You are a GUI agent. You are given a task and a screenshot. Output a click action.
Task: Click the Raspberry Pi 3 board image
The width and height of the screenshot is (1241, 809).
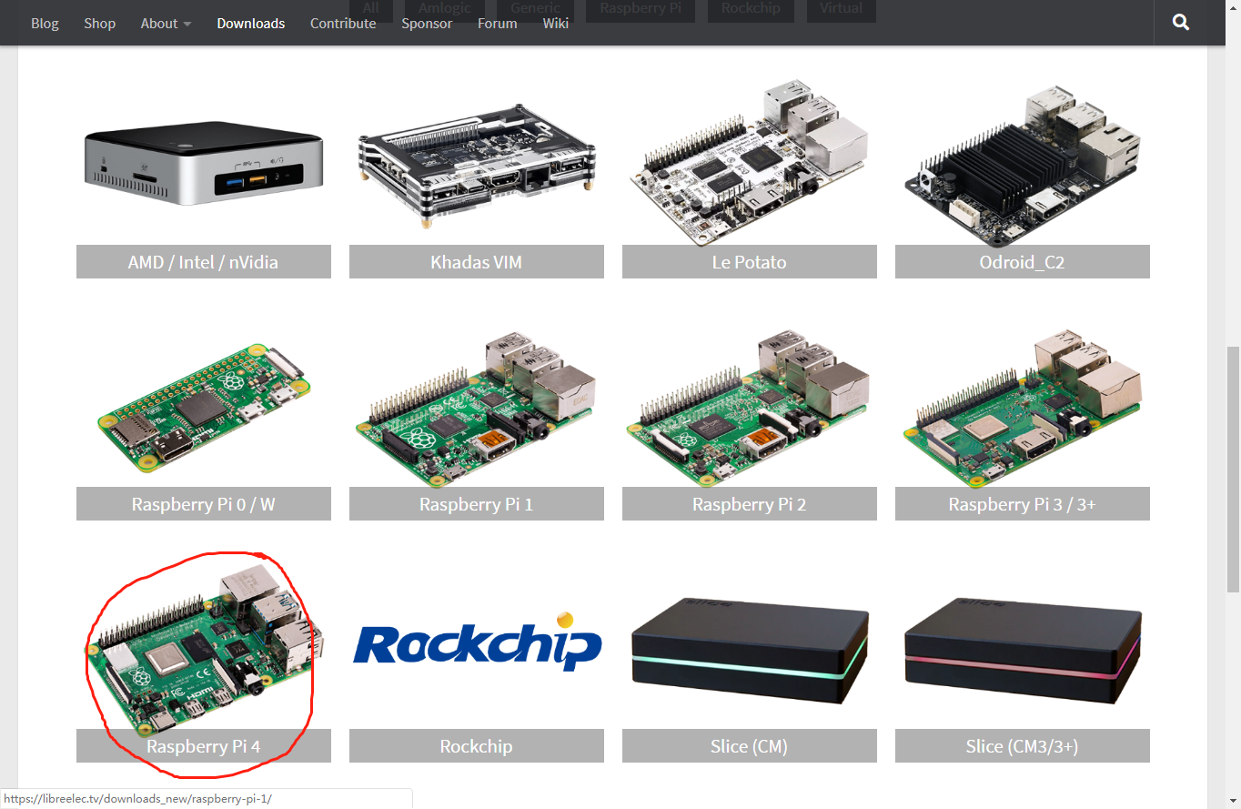[x=1023, y=407]
